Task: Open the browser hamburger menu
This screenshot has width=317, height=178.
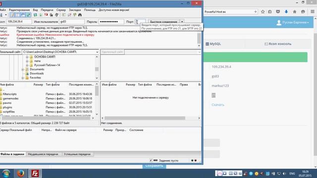Action: click(x=313, y=12)
